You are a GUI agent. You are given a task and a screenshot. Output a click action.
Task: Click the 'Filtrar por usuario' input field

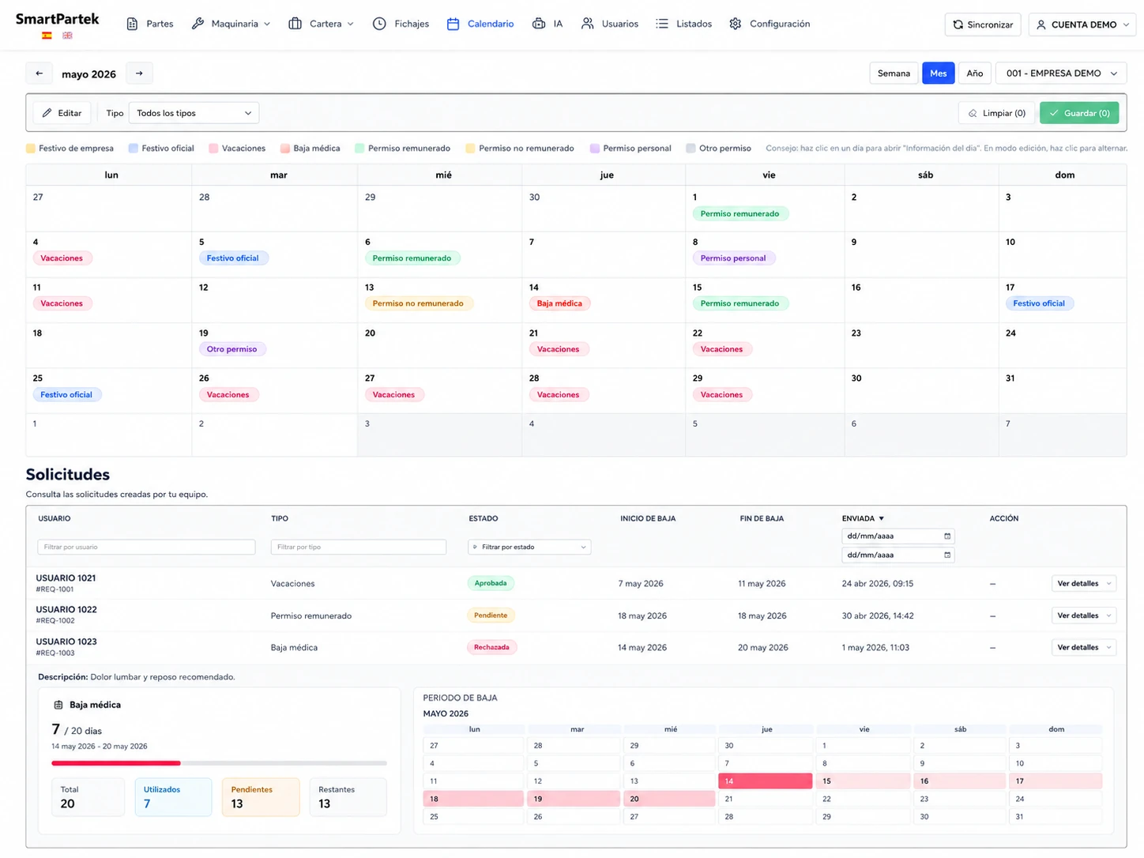point(146,547)
